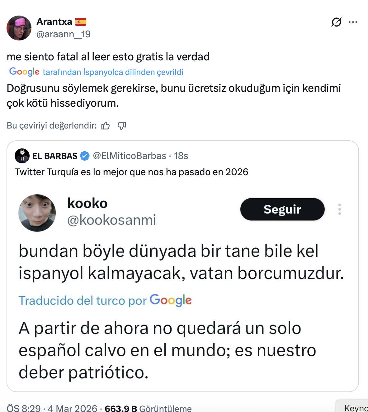The height and width of the screenshot is (412, 368).
Task: Click the Grok icon on the tweet
Action: pyautogui.click(x=336, y=22)
